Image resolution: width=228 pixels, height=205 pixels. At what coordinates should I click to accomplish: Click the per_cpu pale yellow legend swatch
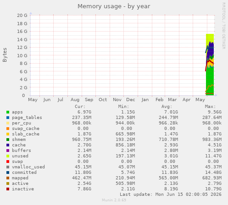click(8, 123)
